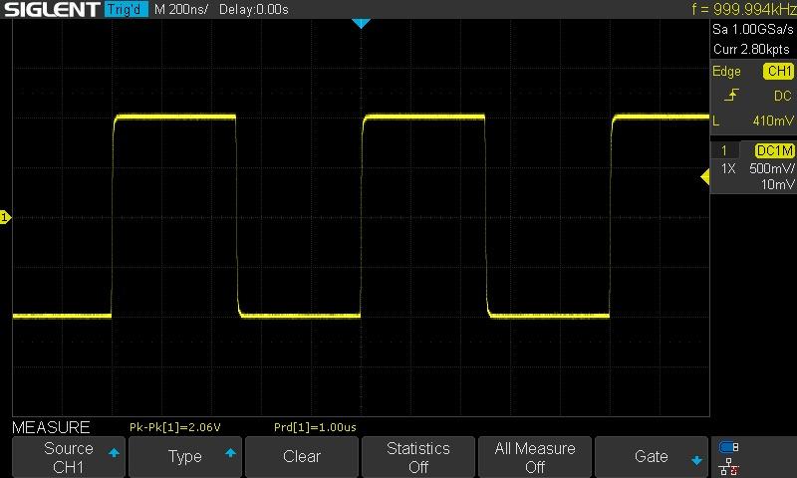This screenshot has height=478, width=797.
Task: Expand the Gate submenu
Action: coord(652,457)
